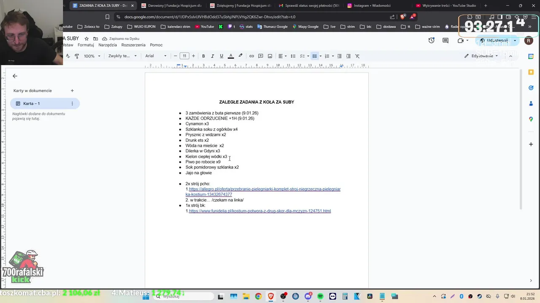
Task: Select the Karta – 1 tab
Action: [x=45, y=104]
